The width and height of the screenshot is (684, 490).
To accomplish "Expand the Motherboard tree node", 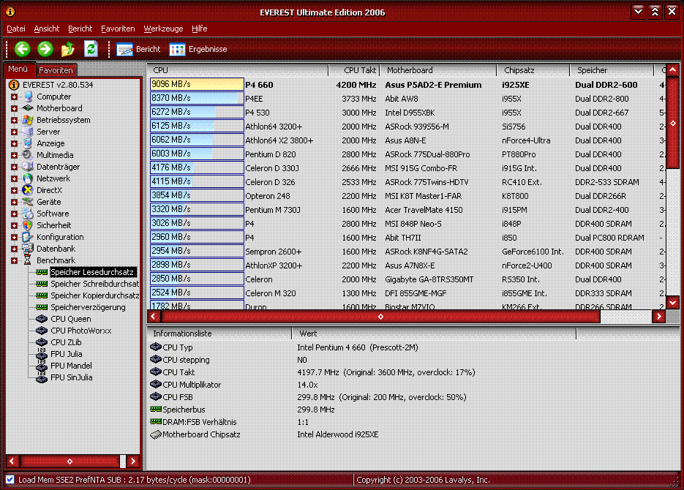I will pos(15,108).
